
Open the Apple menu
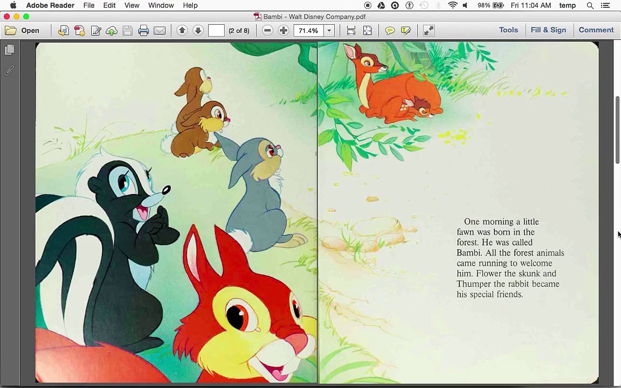coord(13,5)
